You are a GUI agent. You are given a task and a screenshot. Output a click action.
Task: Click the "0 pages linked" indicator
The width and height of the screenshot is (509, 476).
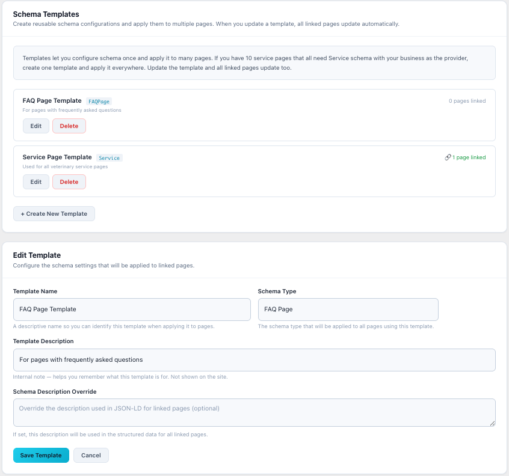[x=467, y=100]
